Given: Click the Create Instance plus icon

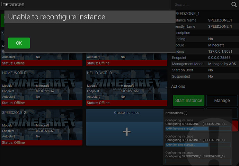Looking at the screenshot, I should [127, 132].
